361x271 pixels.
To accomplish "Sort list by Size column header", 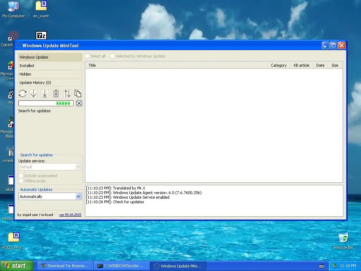I will point(335,65).
